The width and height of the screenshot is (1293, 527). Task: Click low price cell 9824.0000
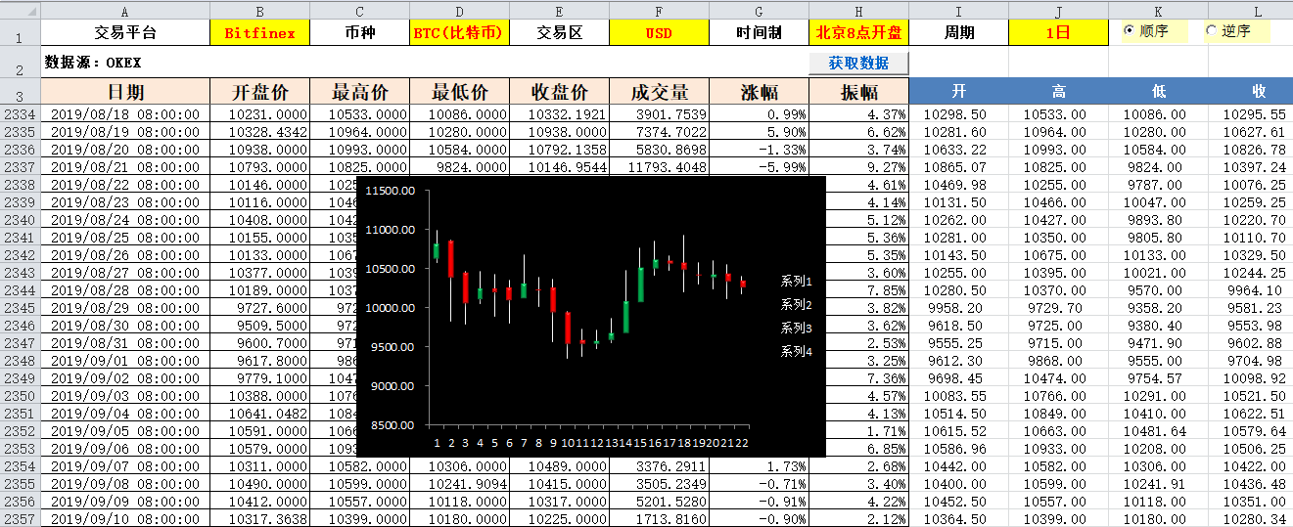[x=459, y=167]
